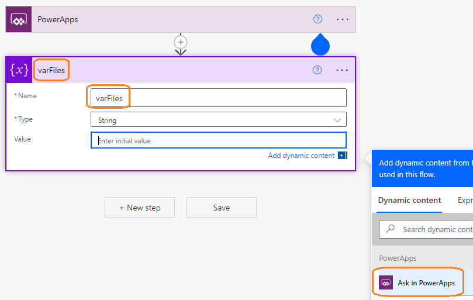Click the New step button
This screenshot has height=300, width=473.
(x=140, y=208)
